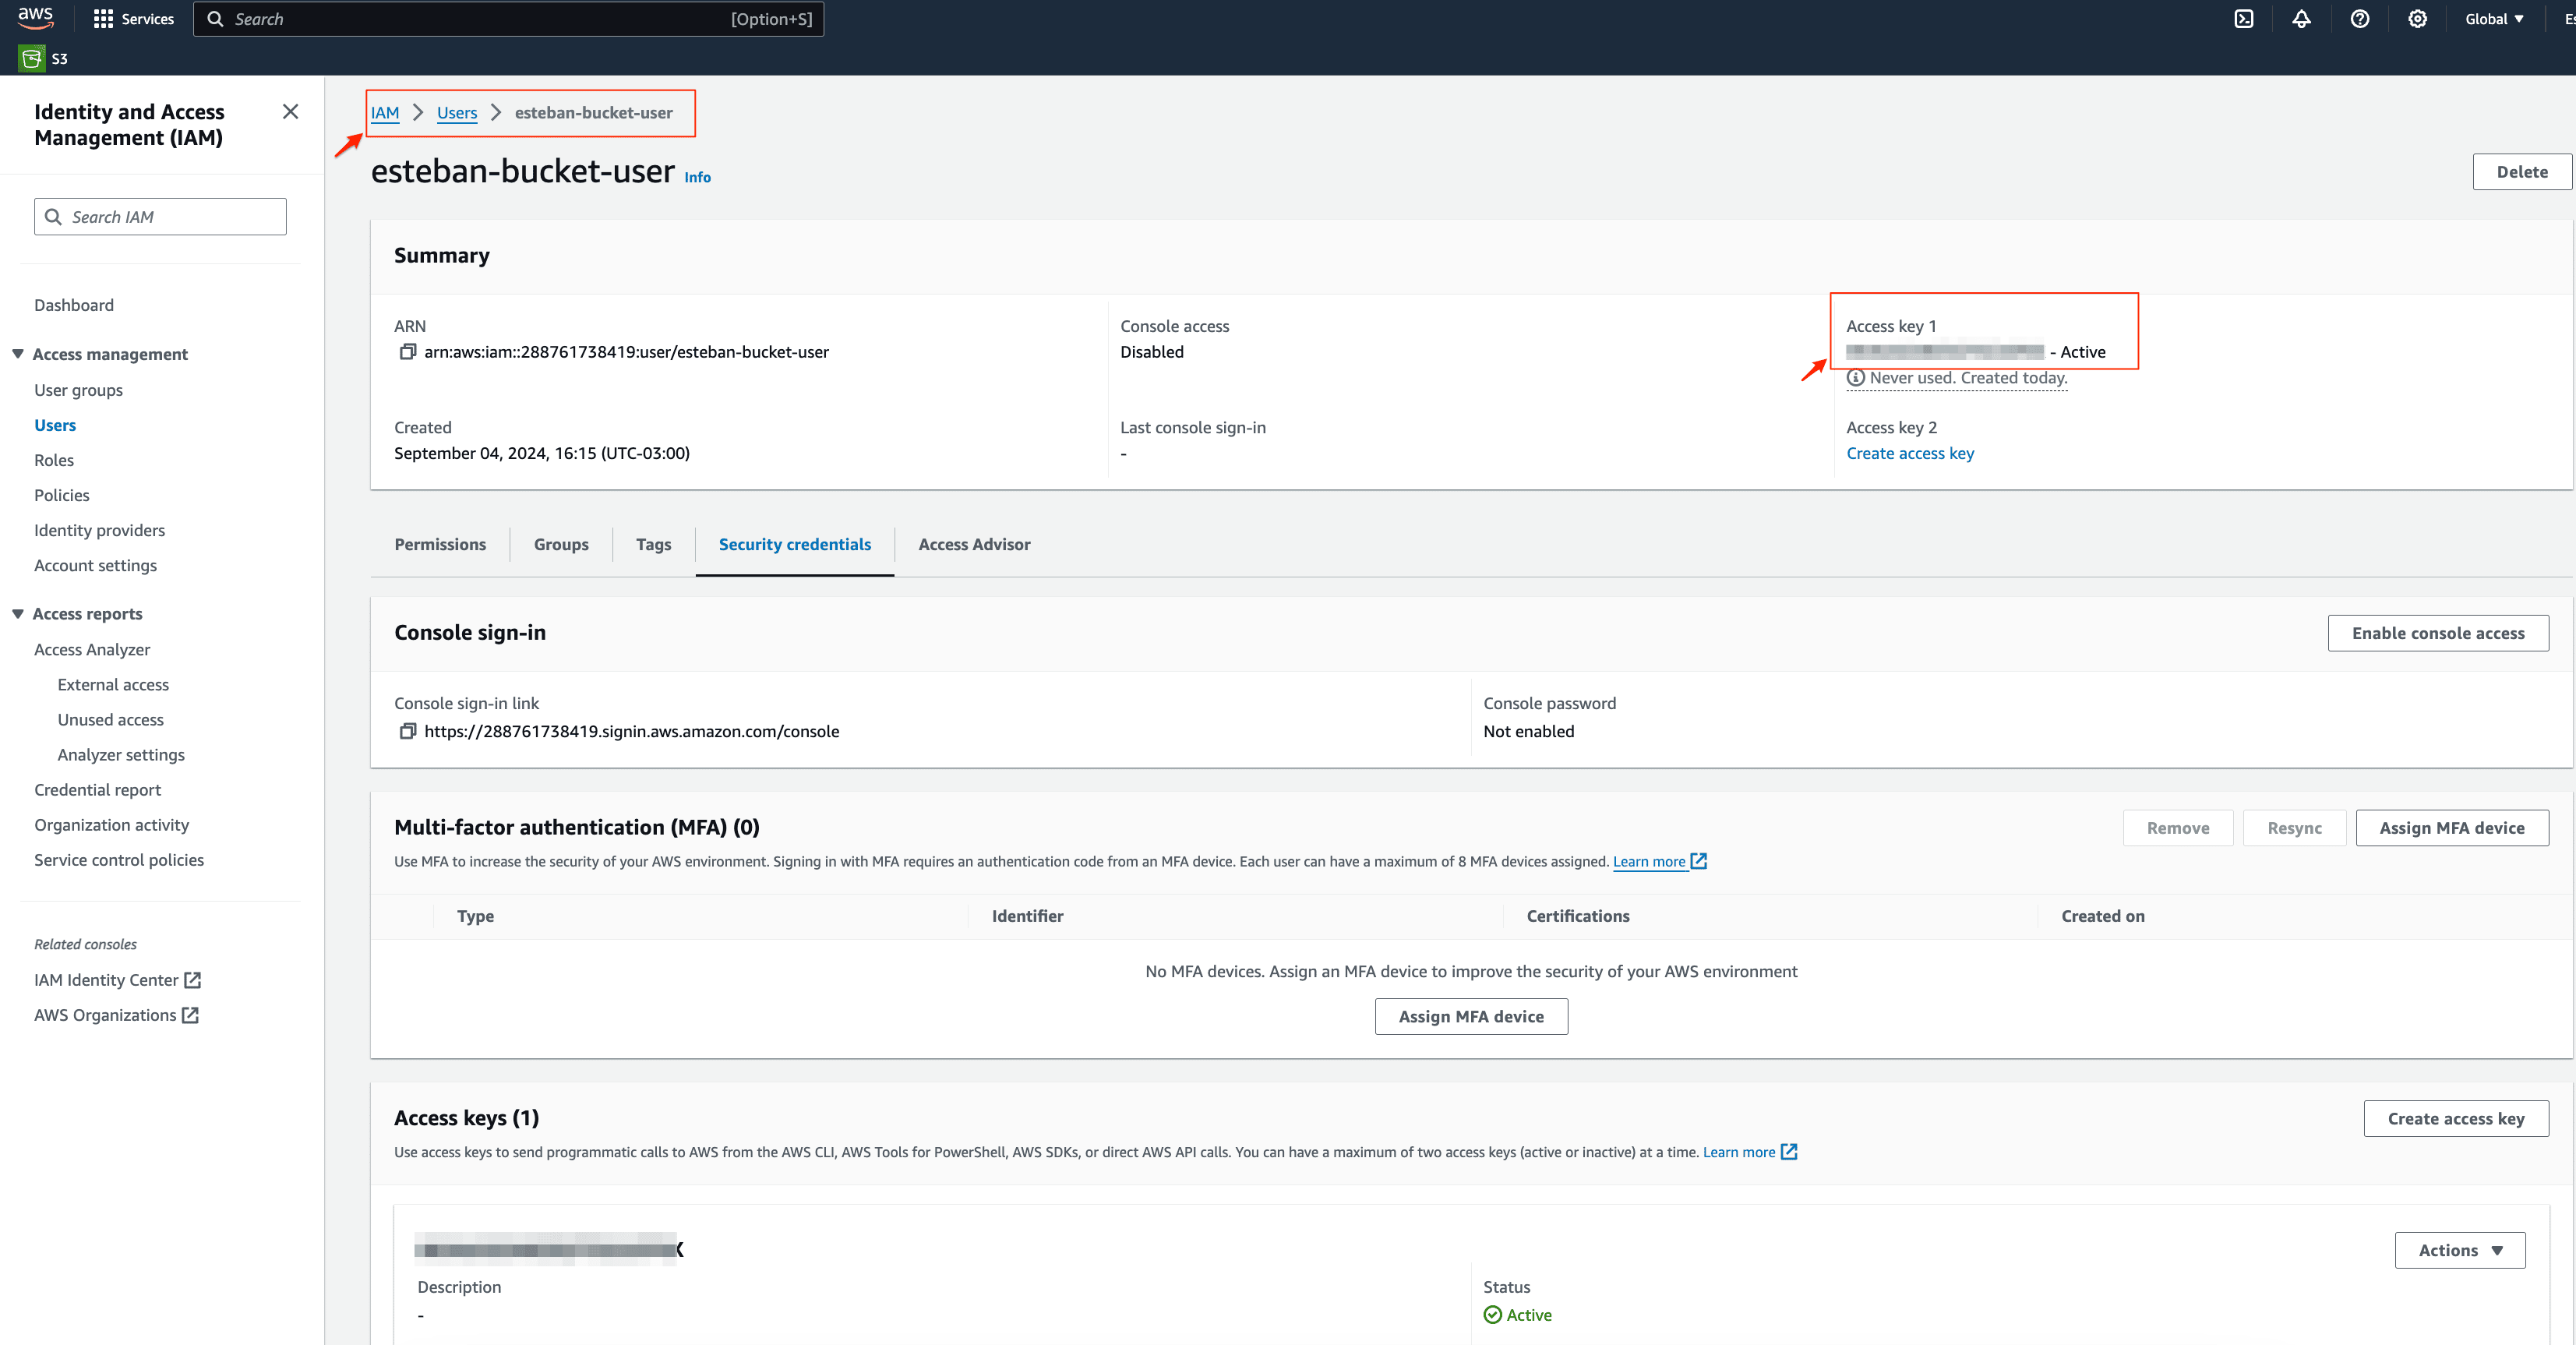
Task: Copy the console sign-in link
Action: [407, 732]
